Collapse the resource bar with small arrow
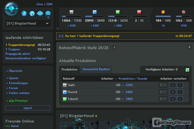This screenshot has width=194, height=129. (x=58, y=28)
